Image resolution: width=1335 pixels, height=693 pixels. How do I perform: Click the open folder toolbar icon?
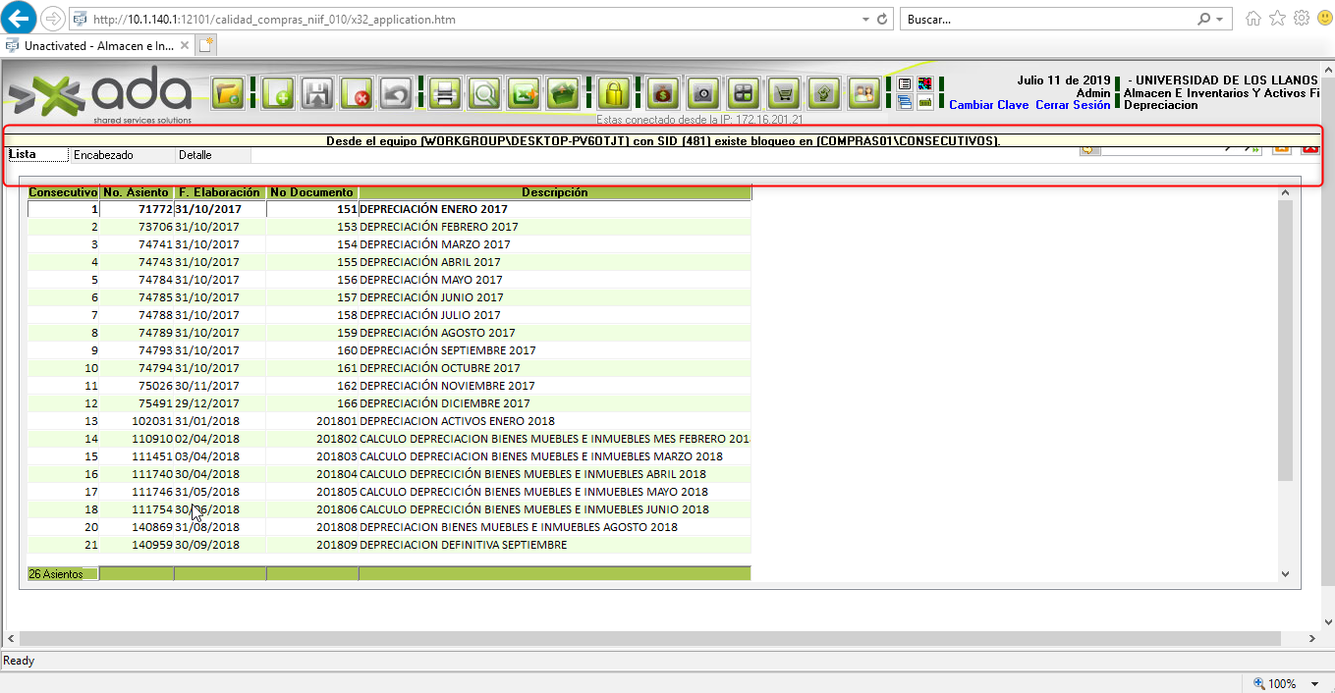click(229, 94)
